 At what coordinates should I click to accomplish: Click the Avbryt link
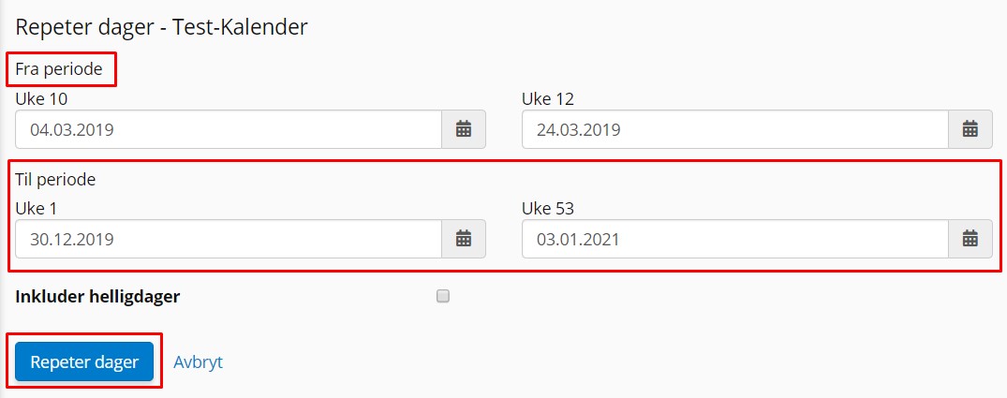(198, 361)
